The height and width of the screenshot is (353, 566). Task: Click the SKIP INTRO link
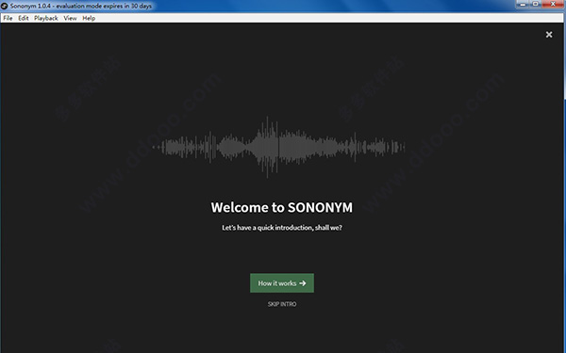point(282,304)
